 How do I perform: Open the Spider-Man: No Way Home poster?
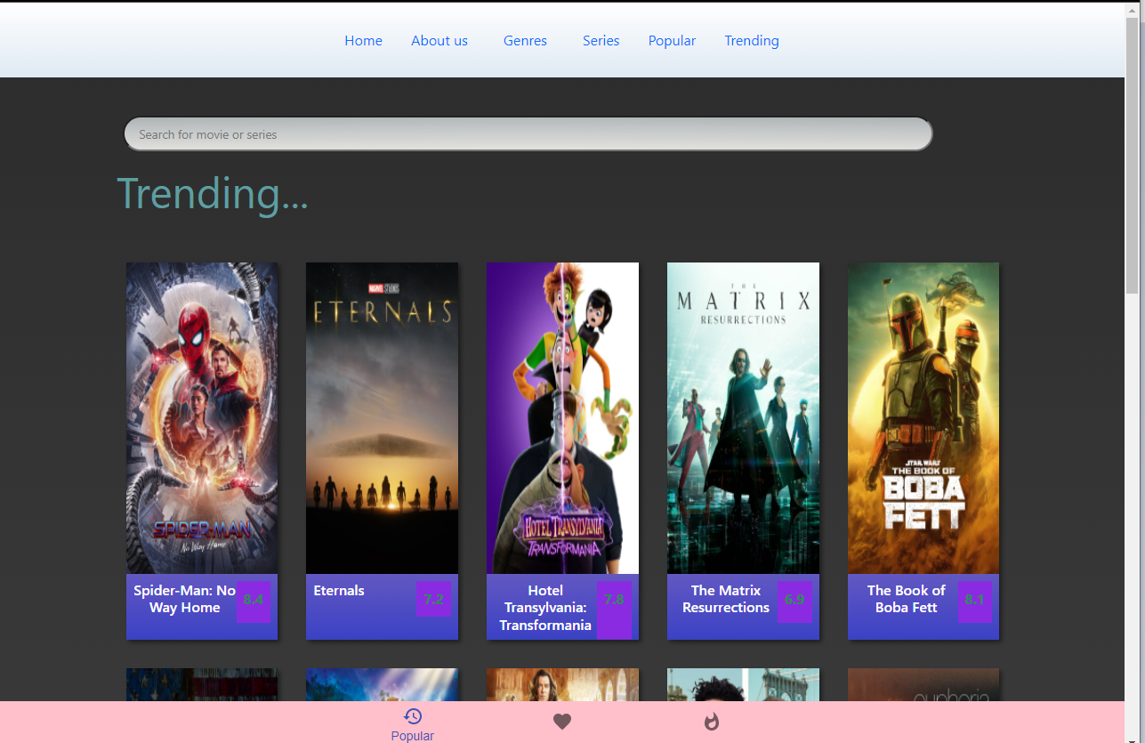202,418
